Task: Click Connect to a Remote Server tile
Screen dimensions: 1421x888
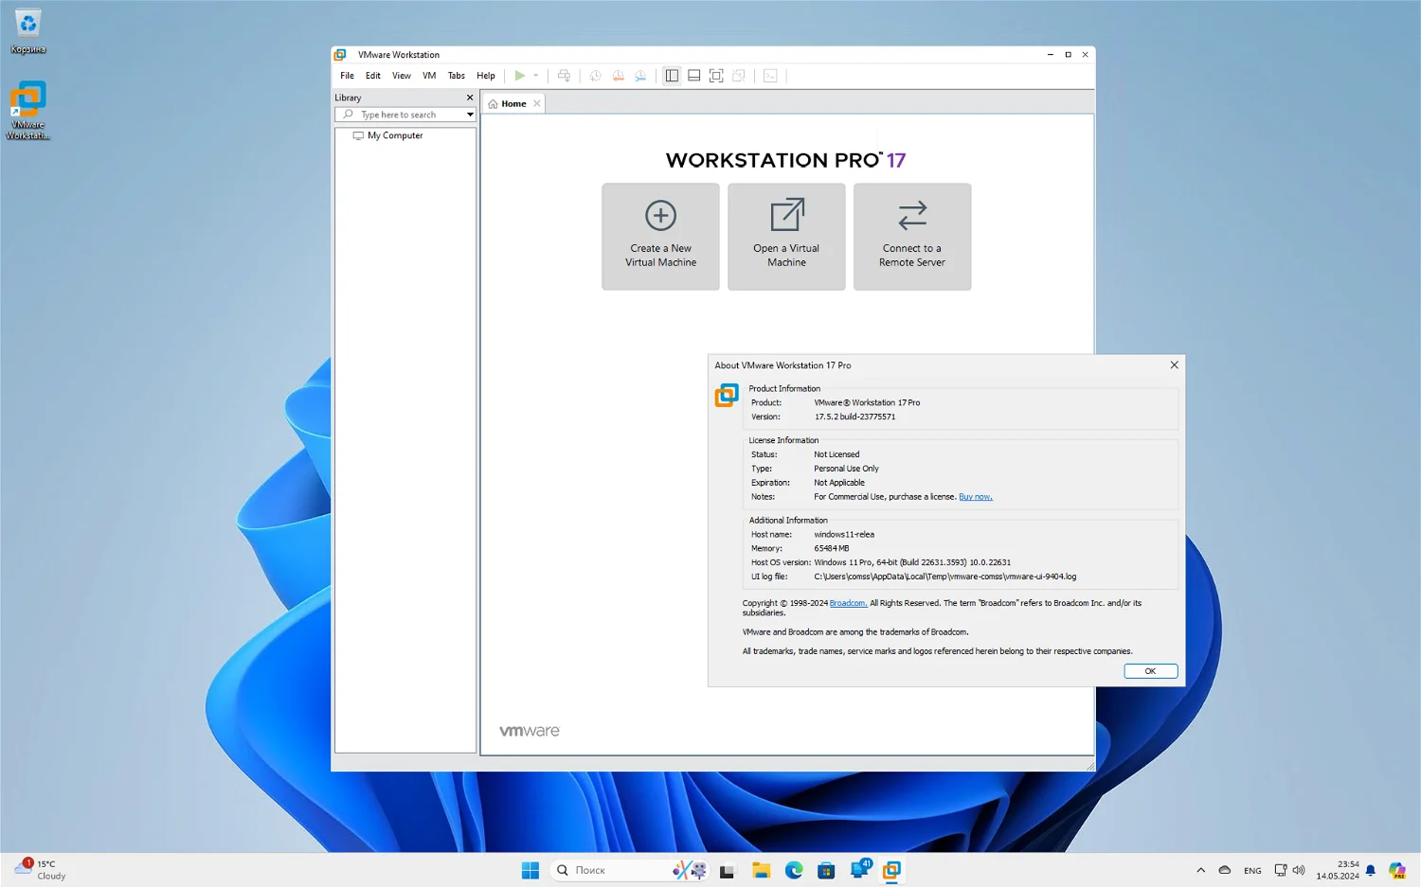Action: [912, 237]
